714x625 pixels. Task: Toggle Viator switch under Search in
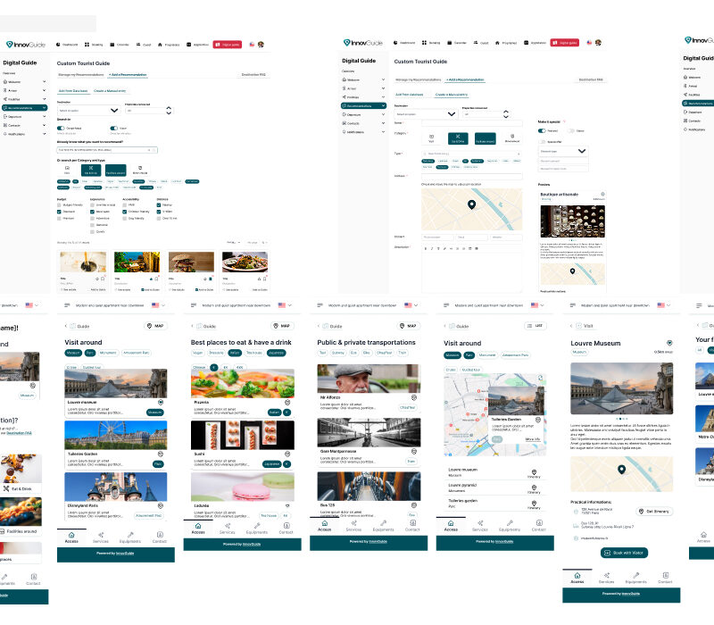click(x=114, y=129)
